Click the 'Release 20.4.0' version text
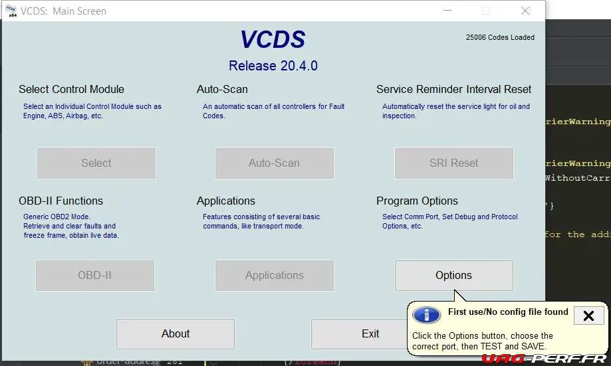Viewport: 611px width, 366px height. (273, 66)
